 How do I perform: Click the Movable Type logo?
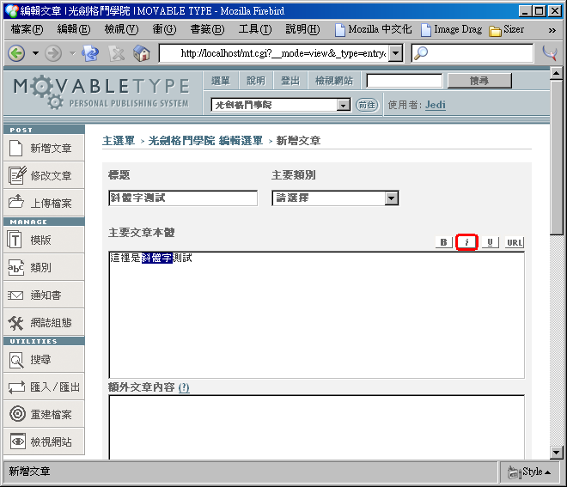(101, 92)
